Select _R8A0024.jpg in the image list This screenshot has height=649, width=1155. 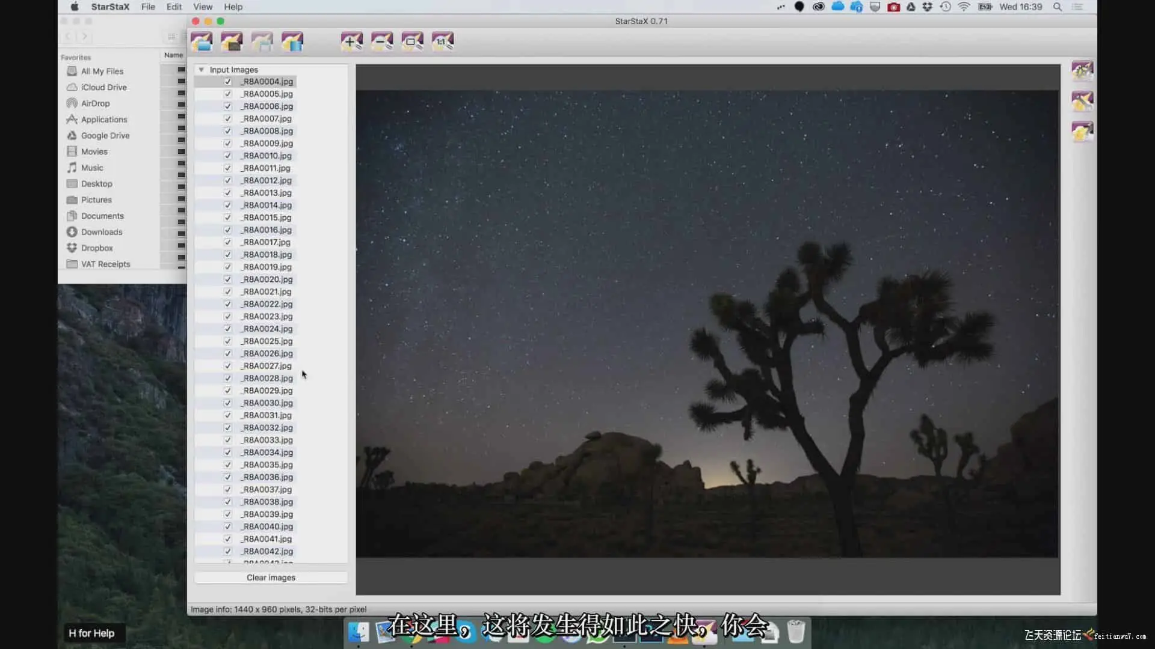coord(268,329)
